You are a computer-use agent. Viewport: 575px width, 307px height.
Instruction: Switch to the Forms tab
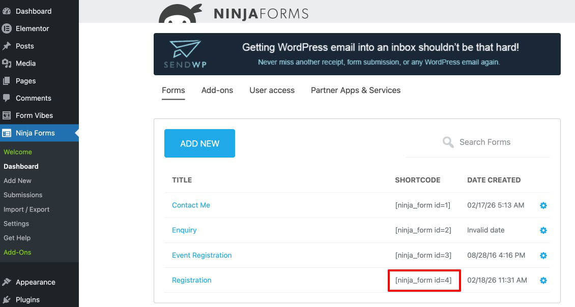173,90
